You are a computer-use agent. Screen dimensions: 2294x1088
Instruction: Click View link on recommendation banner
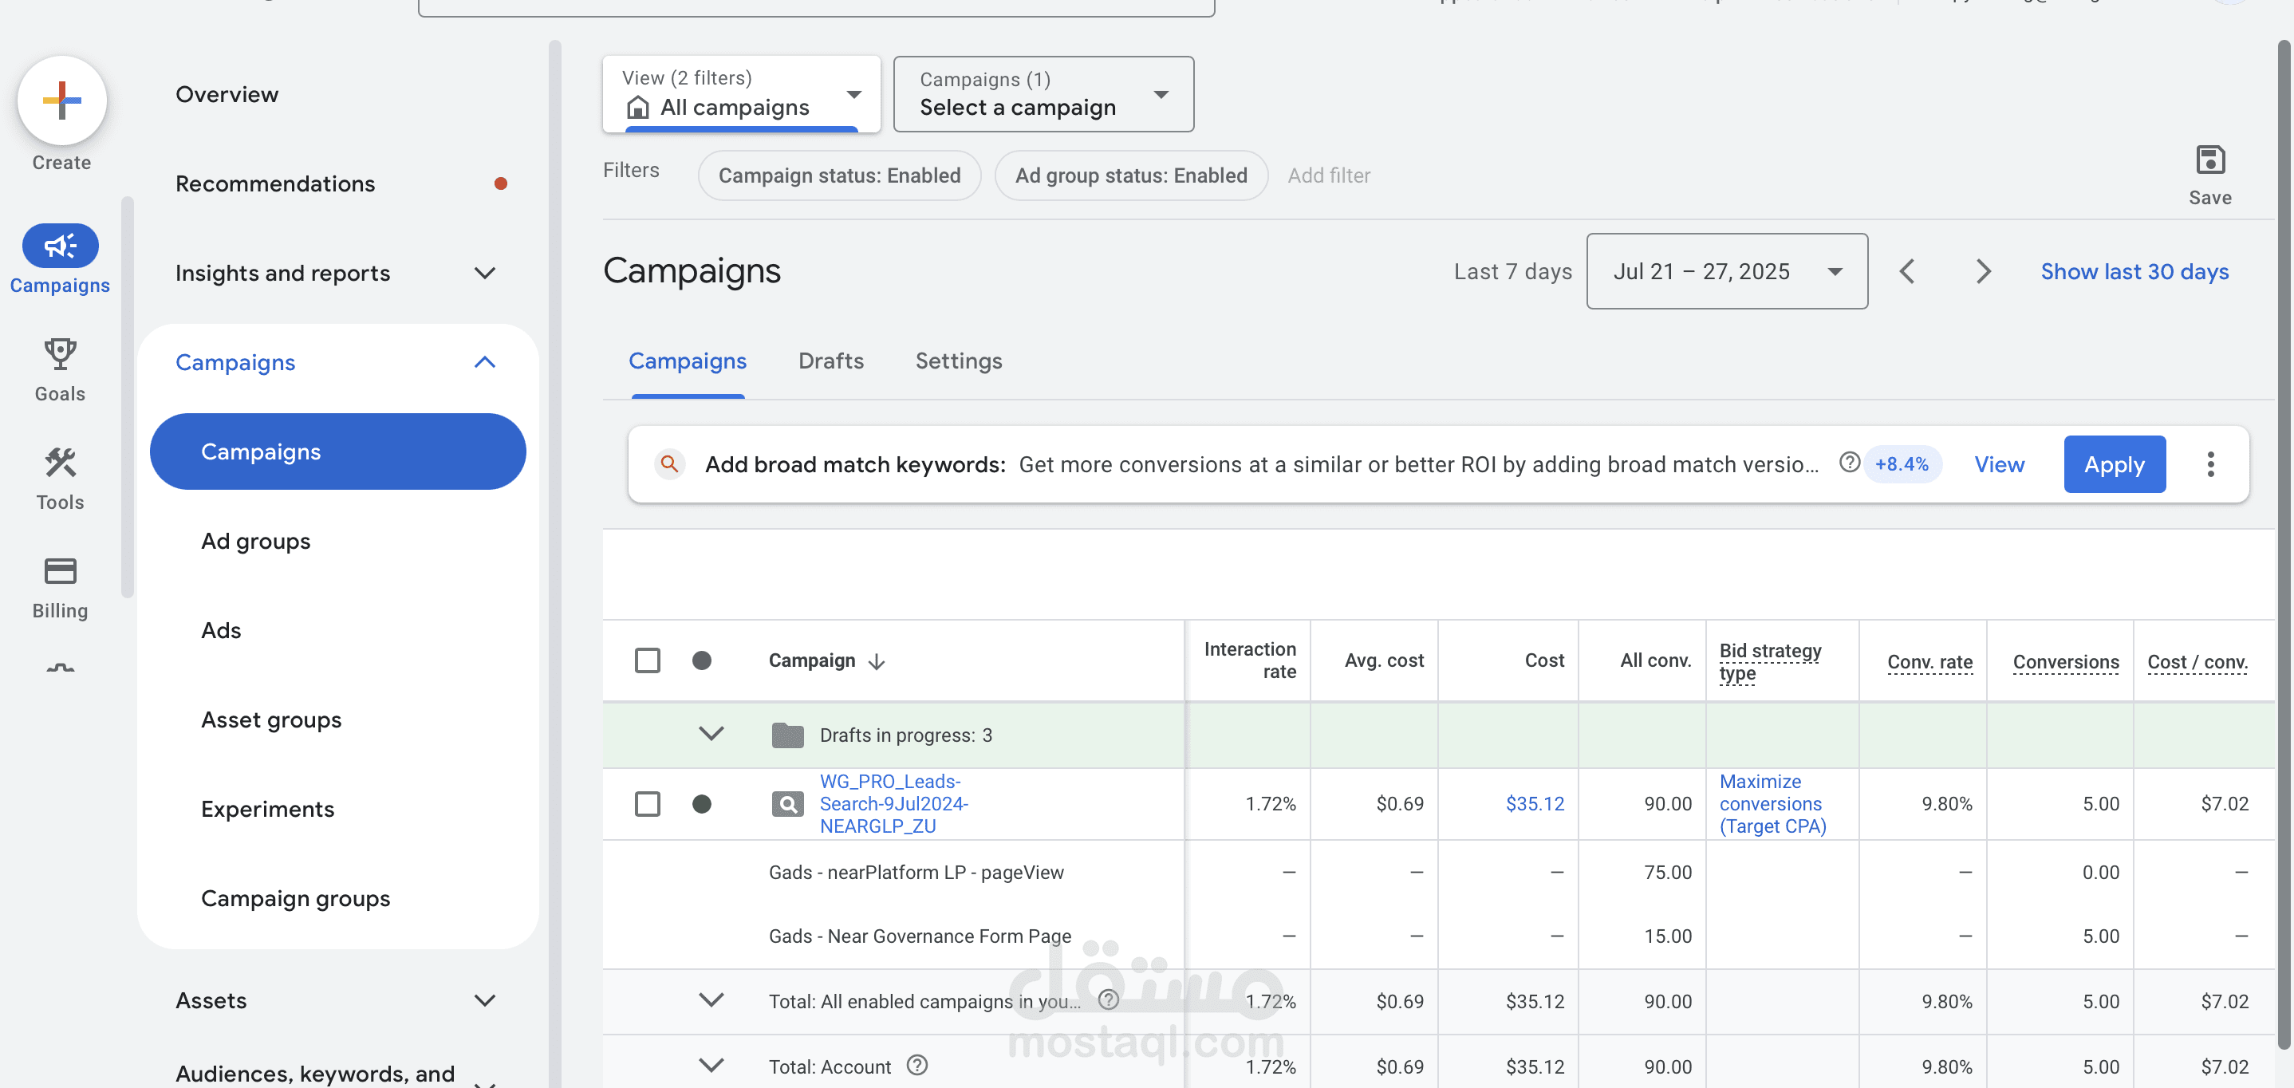coord(1998,464)
